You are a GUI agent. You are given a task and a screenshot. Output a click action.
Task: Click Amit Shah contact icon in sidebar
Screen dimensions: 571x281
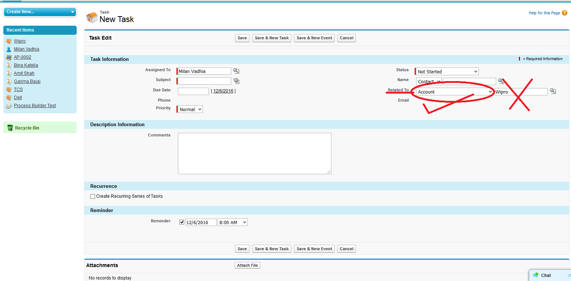(9, 73)
